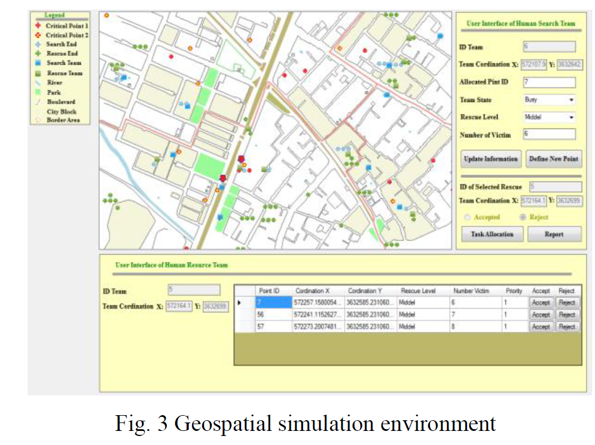595x445 pixels.
Task: Select the Accepted radio button
Action: (467, 217)
